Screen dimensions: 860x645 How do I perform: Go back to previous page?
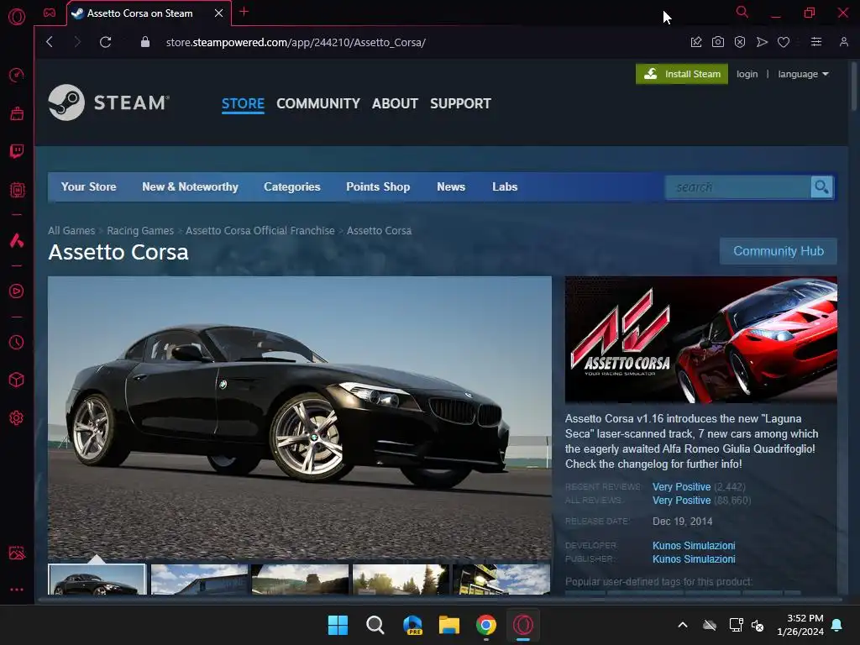click(50, 42)
